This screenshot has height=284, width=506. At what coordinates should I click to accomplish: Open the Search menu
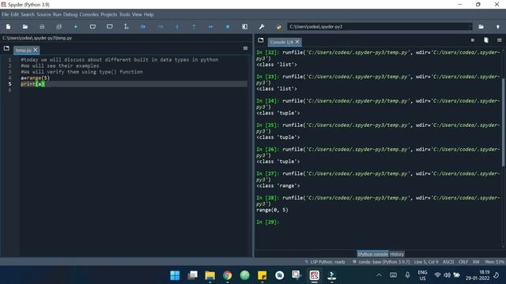[x=28, y=14]
